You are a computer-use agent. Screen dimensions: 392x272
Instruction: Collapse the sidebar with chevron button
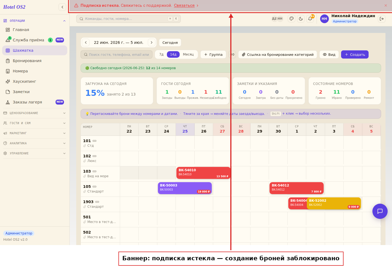(62, 7)
